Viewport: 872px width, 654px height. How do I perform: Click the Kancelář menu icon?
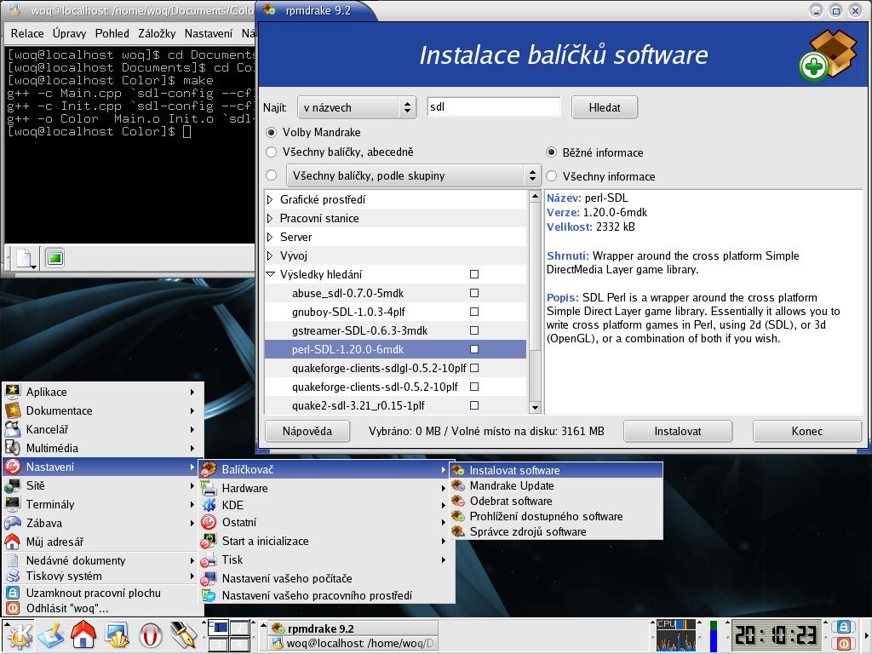click(13, 429)
